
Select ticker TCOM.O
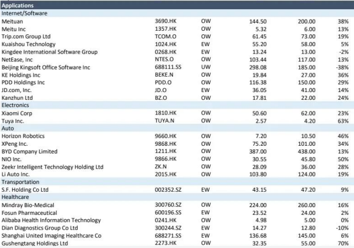click(165, 36)
